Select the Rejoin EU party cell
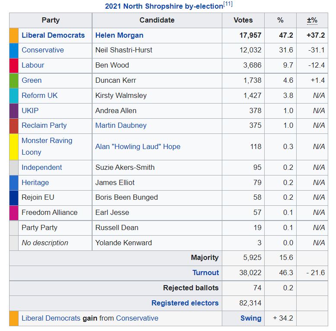The width and height of the screenshot is (336, 331). point(55,198)
